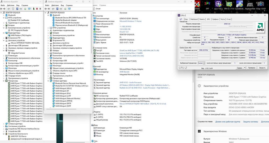This screenshot has height=143, width=269.
Task: Open Справка menu in AIDA64 window
Action: tap(102, 5)
